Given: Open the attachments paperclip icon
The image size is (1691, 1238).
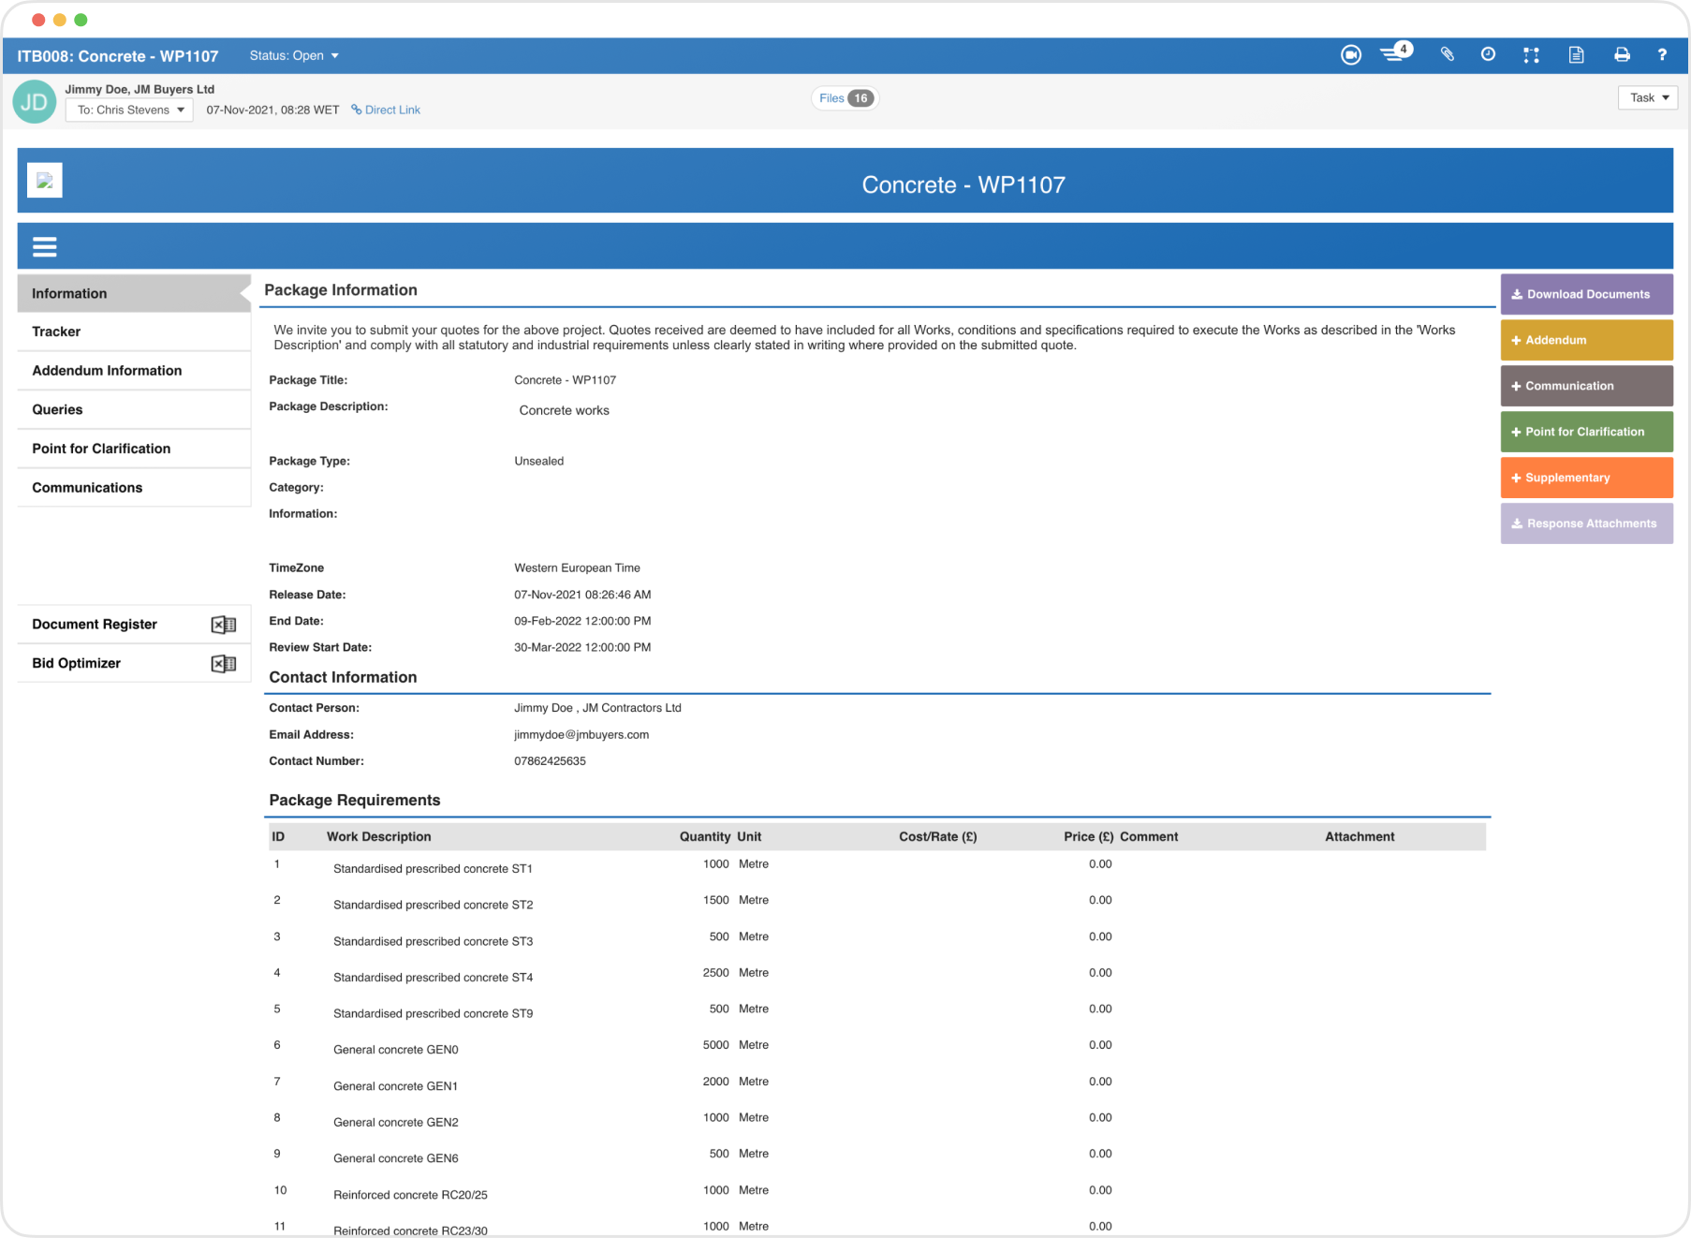Looking at the screenshot, I should coord(1448,55).
